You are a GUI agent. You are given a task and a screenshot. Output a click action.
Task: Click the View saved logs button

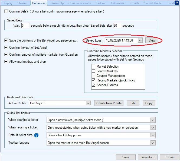pyautogui.click(x=152, y=40)
